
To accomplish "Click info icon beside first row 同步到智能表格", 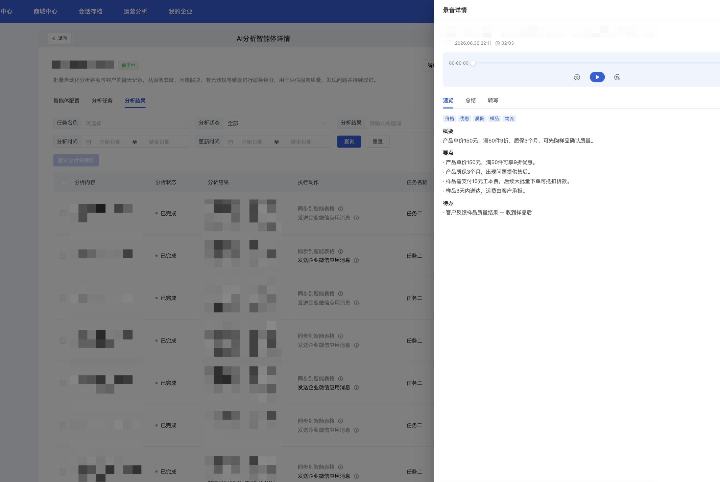I will (x=341, y=209).
